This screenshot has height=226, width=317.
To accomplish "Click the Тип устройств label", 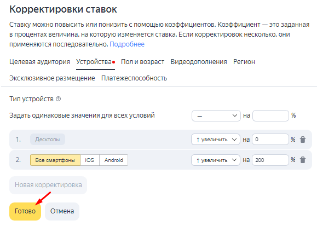I will [31, 99].
